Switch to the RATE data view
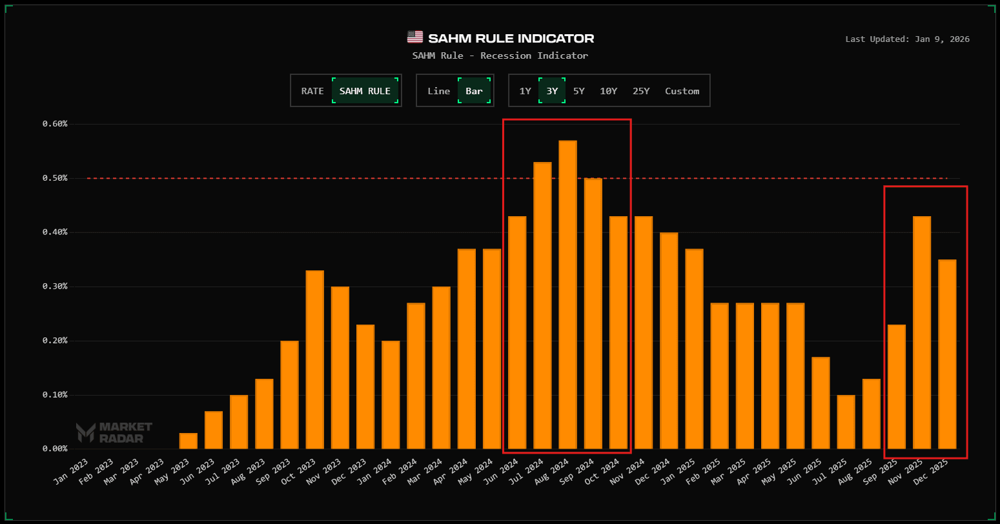 [312, 91]
